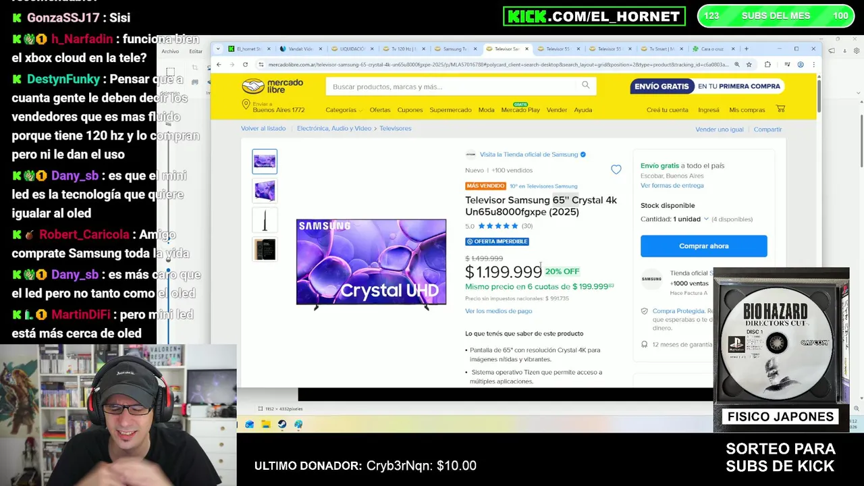Open Ayuda in the navigation
This screenshot has width=864, height=486.
coord(583,110)
